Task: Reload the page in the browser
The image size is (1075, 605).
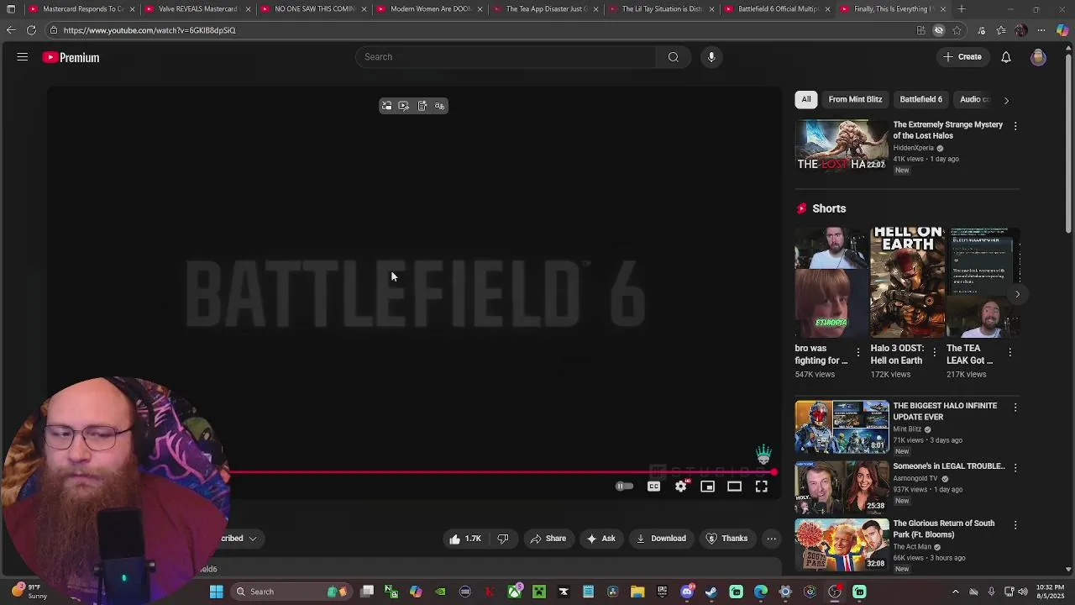Action: click(x=31, y=30)
